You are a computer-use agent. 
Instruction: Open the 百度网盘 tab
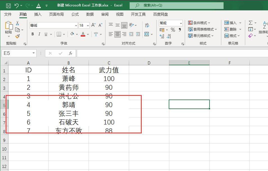point(161,14)
